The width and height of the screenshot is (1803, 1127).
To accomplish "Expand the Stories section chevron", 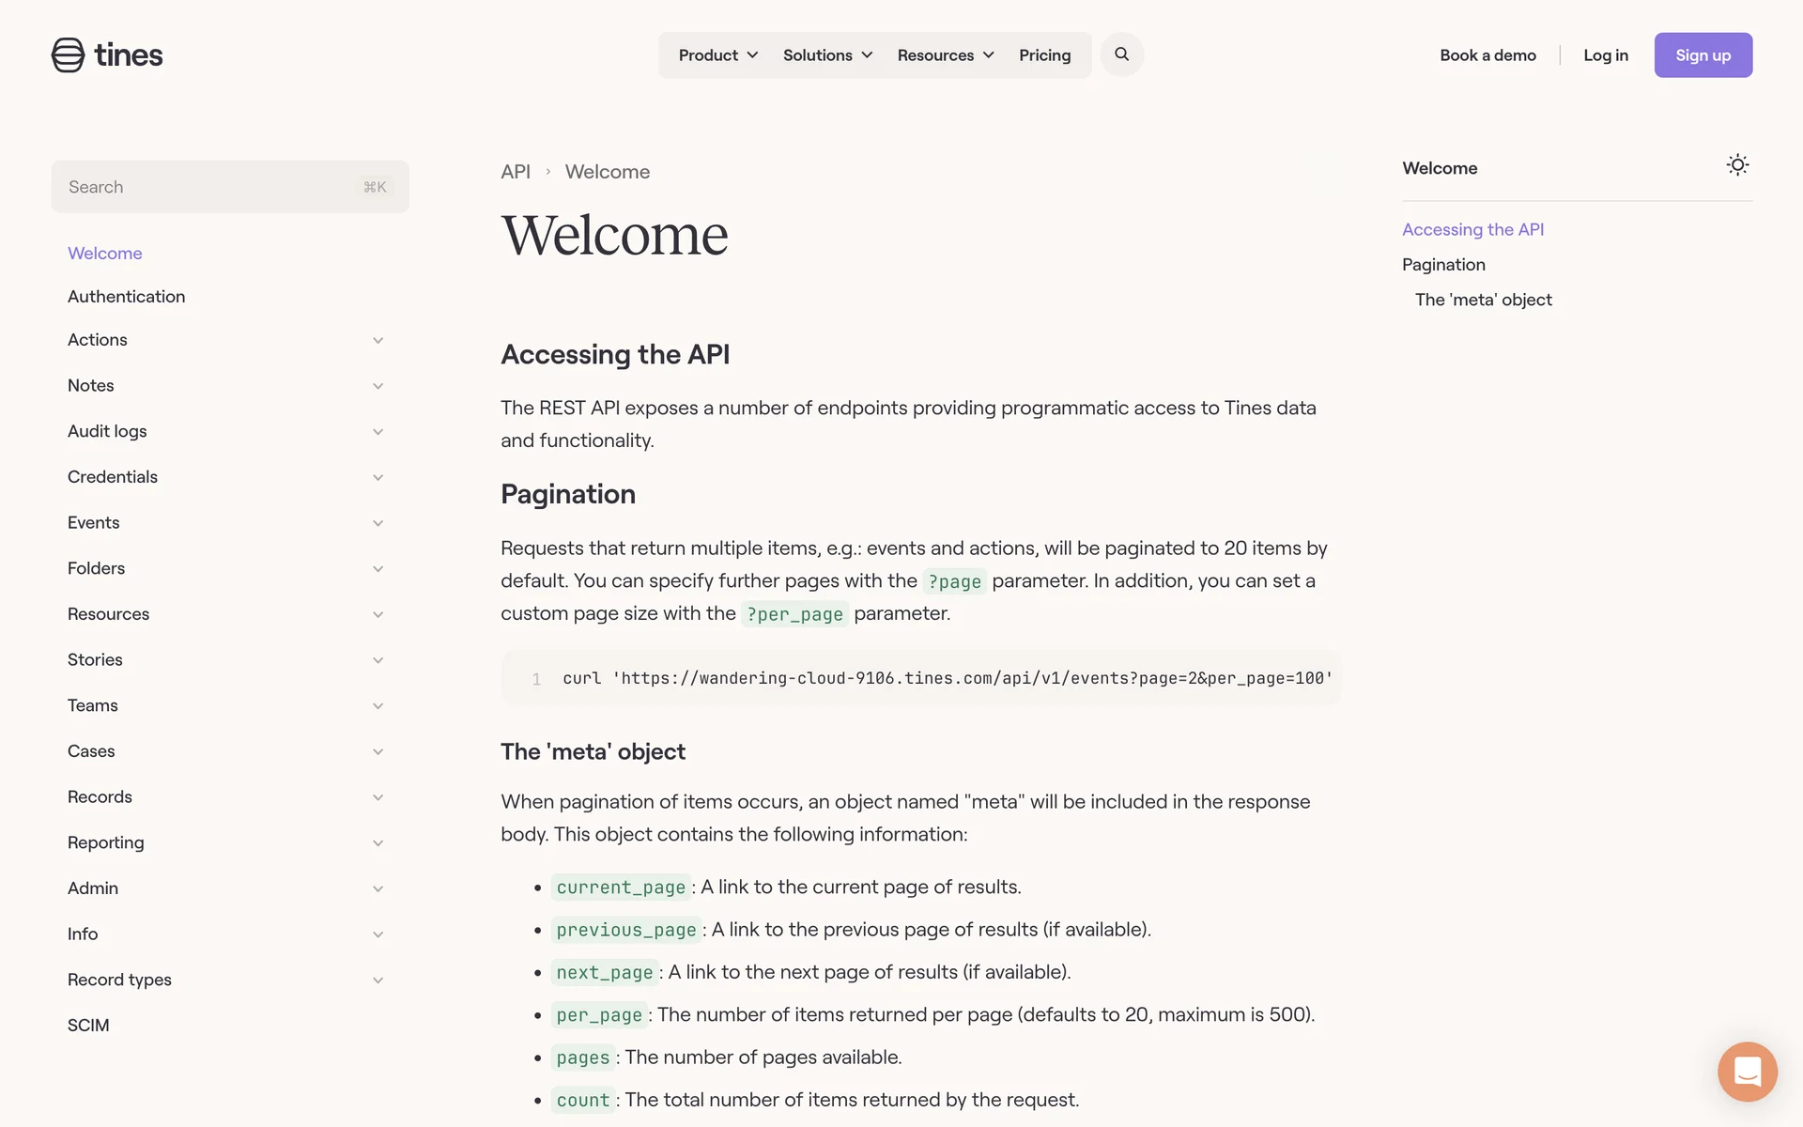I will tap(378, 660).
